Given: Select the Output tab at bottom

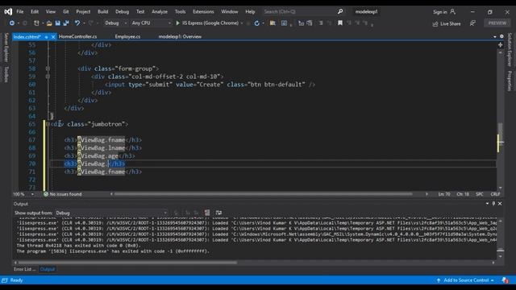Looking at the screenshot, I should click(47, 269).
